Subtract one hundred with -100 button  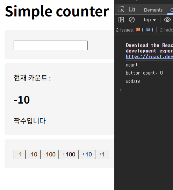(50, 154)
